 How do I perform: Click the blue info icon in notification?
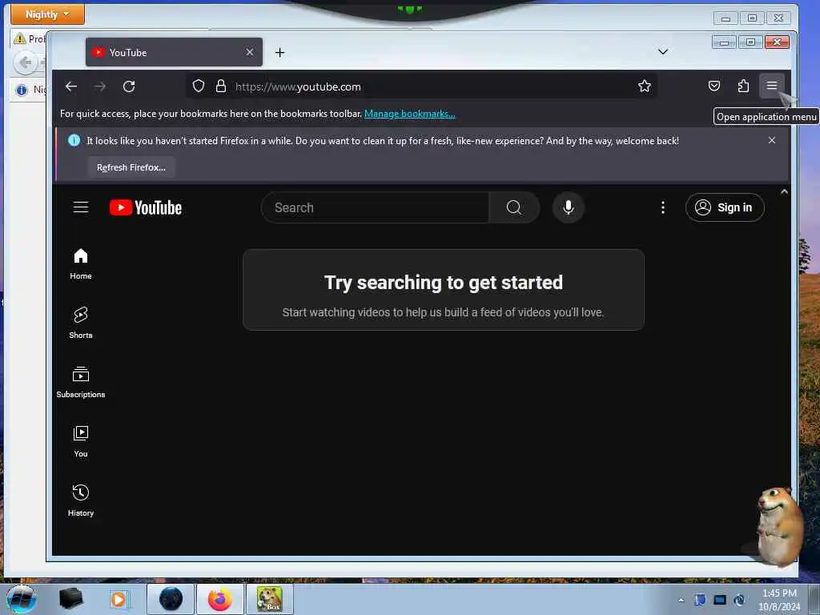tap(74, 140)
